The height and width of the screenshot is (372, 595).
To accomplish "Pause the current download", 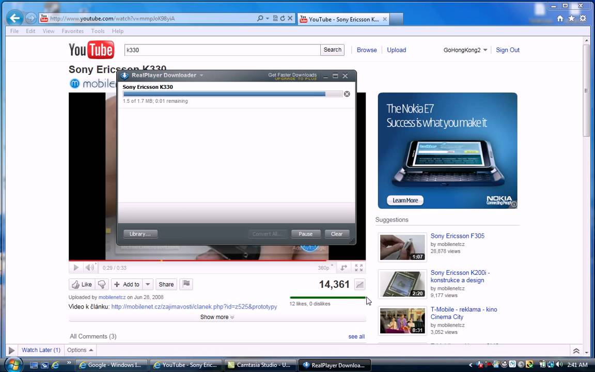I will pyautogui.click(x=305, y=234).
